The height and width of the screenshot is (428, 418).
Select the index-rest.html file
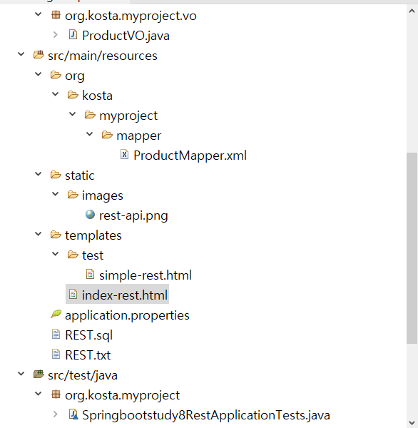point(125,295)
